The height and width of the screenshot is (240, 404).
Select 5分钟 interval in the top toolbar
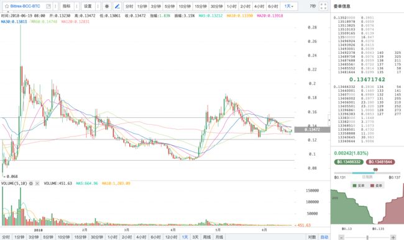tap(170, 6)
